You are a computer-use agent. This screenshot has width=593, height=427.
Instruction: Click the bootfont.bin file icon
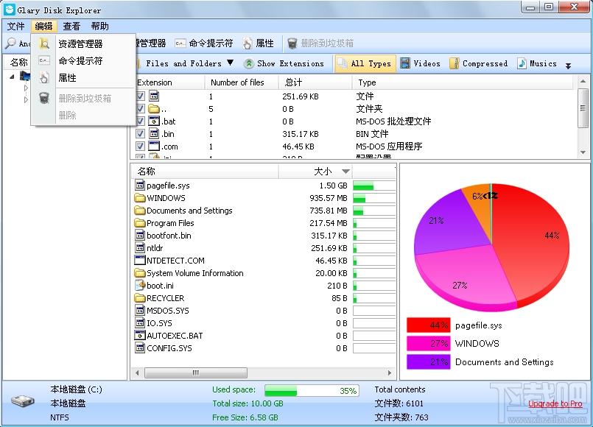pyautogui.click(x=140, y=235)
